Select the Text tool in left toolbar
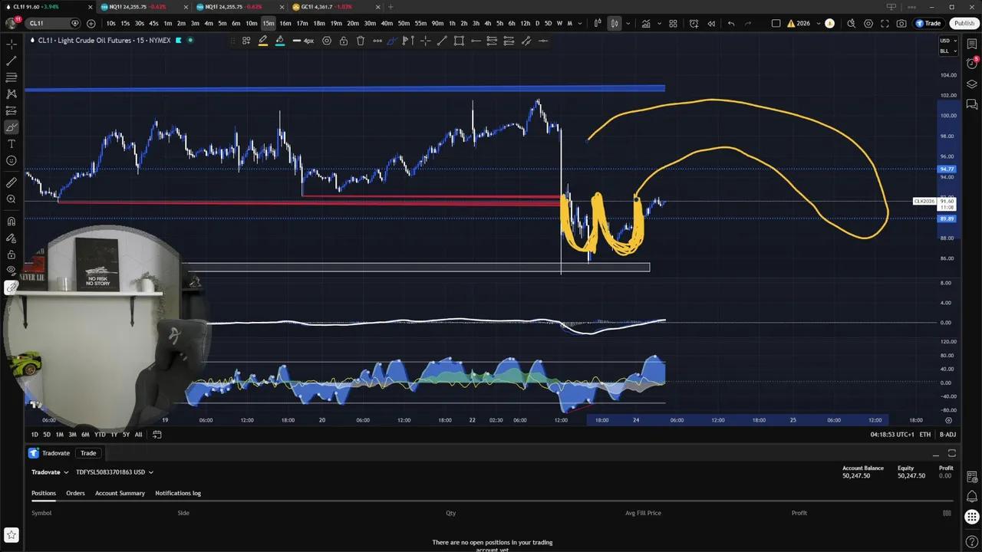Viewport: 982px width, 552px height. pyautogui.click(x=12, y=144)
